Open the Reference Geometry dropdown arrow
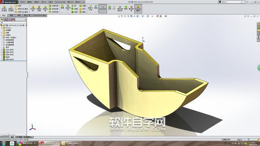 pyautogui.click(x=90, y=12)
